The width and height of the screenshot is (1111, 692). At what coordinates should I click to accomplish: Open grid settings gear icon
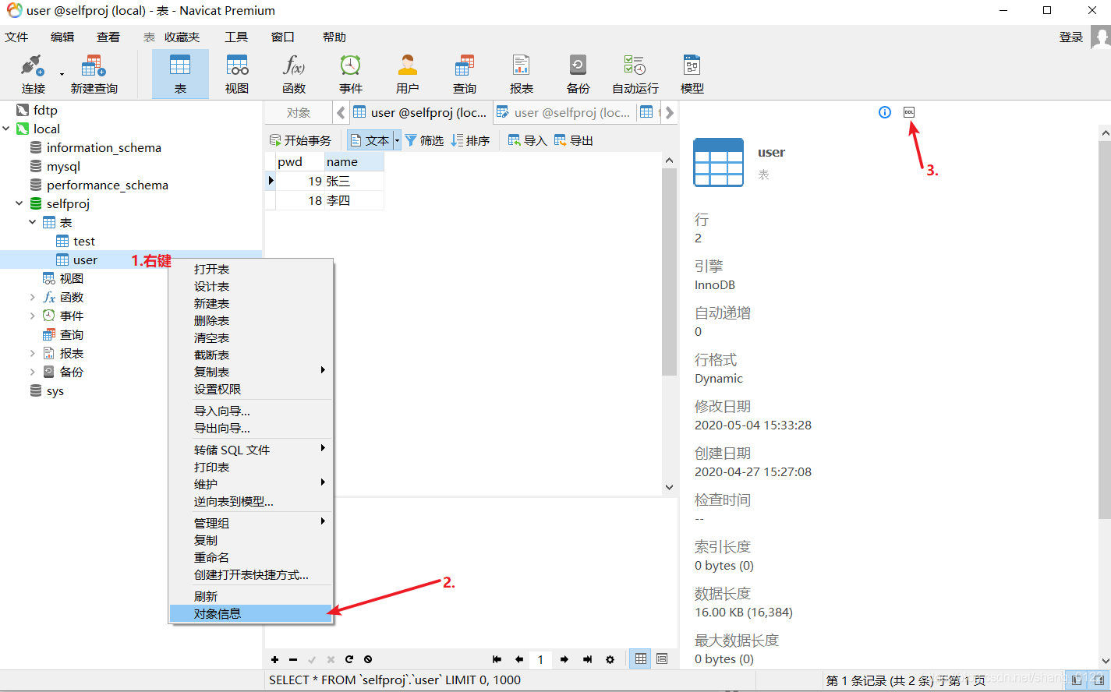pyautogui.click(x=610, y=659)
